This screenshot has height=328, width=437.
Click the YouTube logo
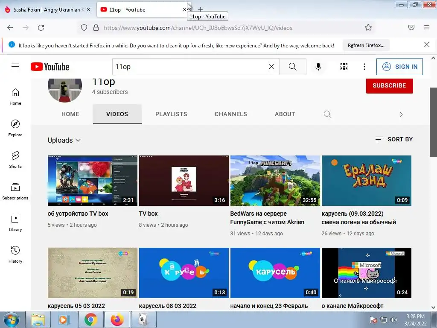(50, 67)
